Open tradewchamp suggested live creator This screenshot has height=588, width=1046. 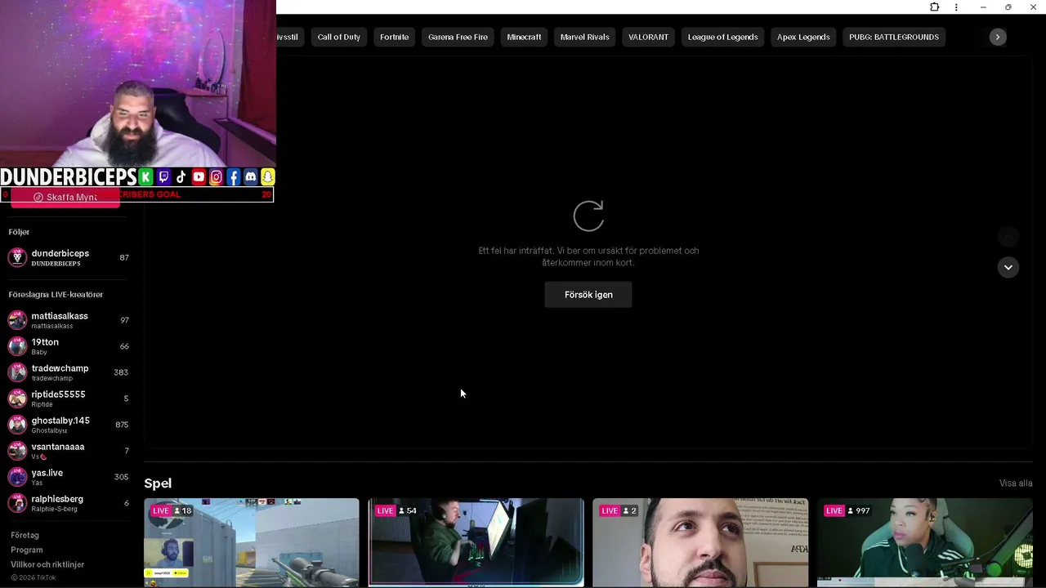pyautogui.click(x=69, y=372)
